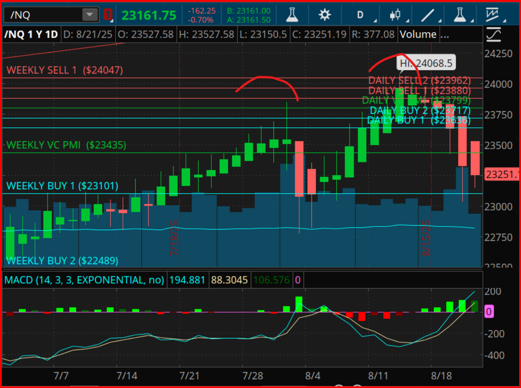This screenshot has height=388, width=521.
Task: Click the 7/28 date on time axis
Action: [253, 376]
